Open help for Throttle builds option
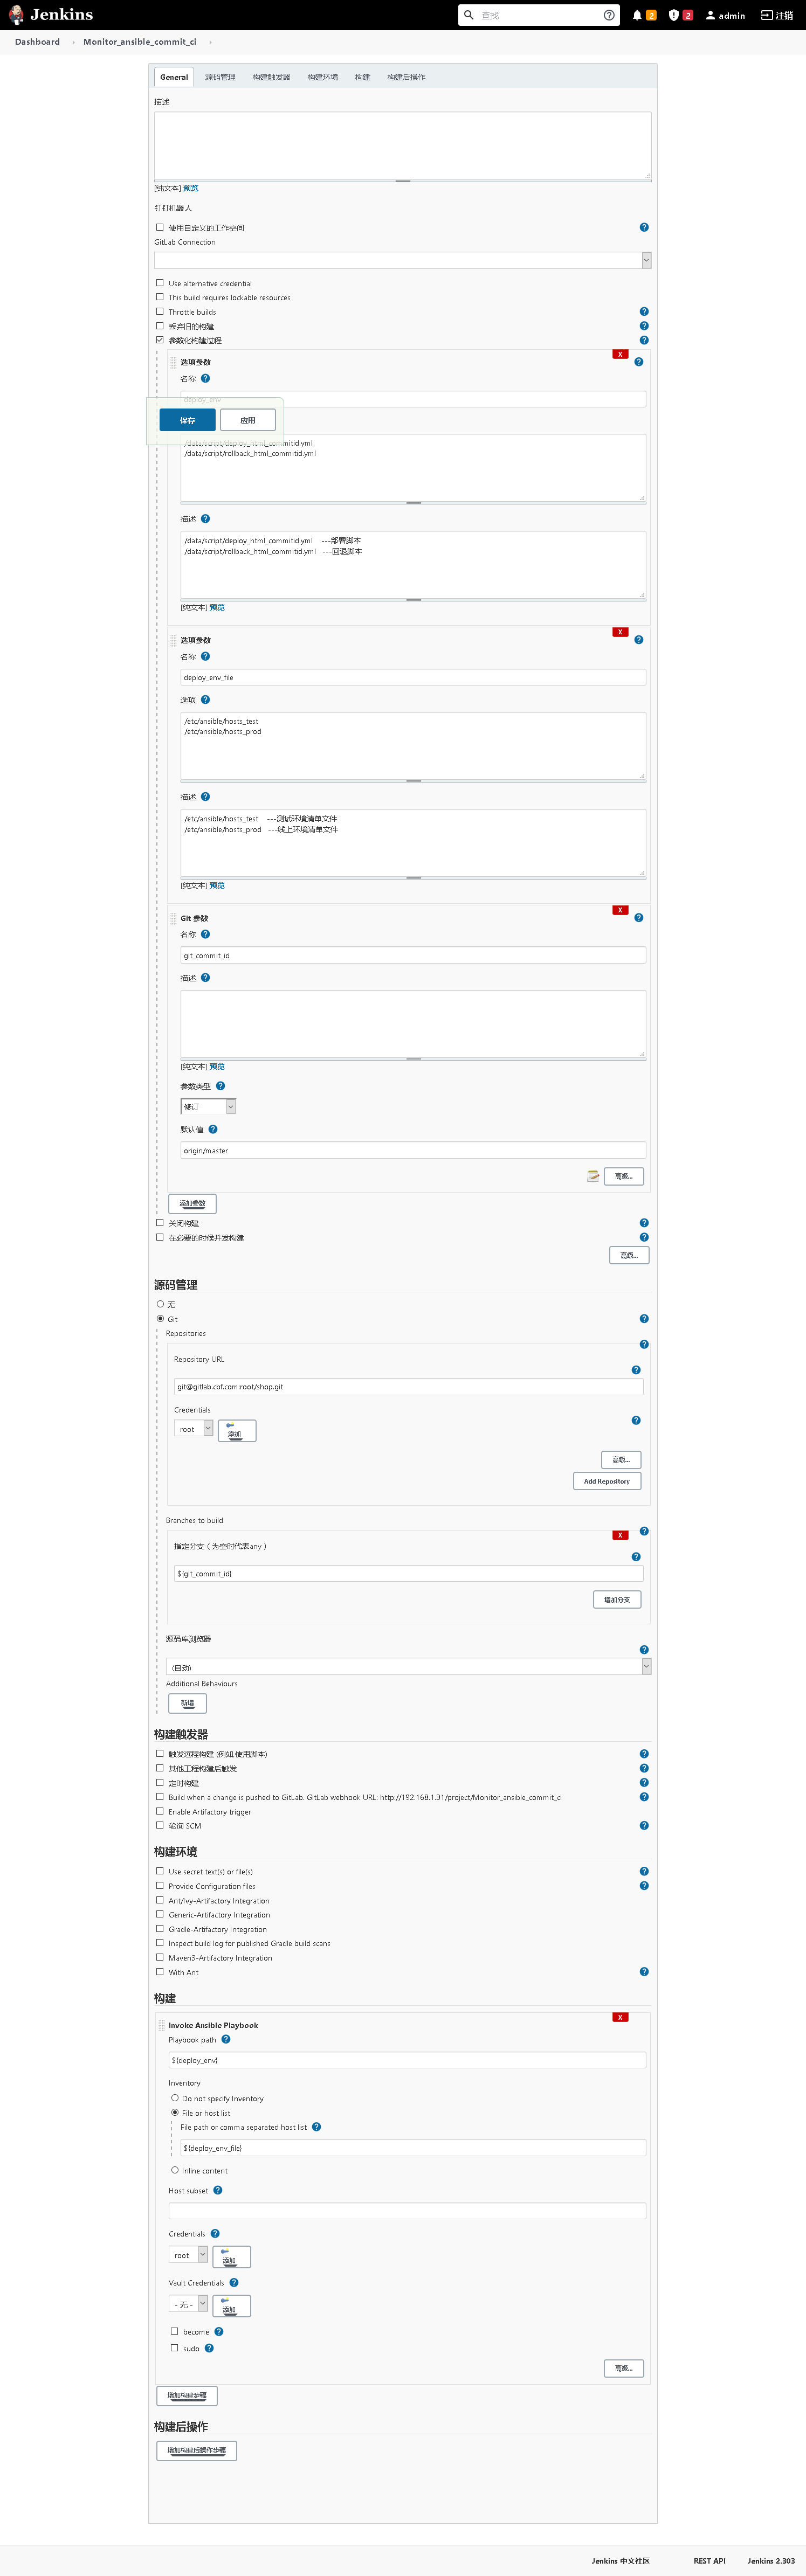This screenshot has width=806, height=2576. pos(644,312)
